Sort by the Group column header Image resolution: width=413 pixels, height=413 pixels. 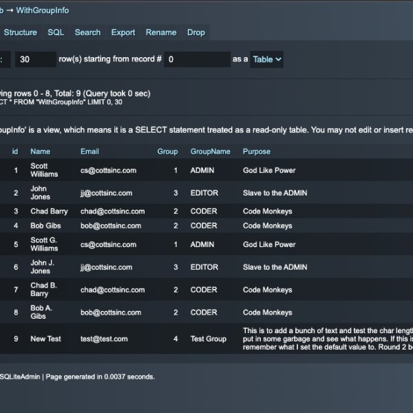(x=167, y=151)
